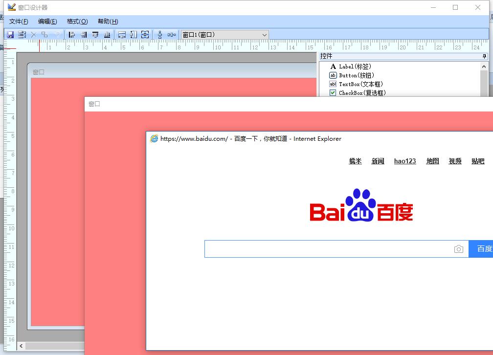Open the 窗口1(窗口) combo box
This screenshot has height=355, width=493.
(x=225, y=35)
